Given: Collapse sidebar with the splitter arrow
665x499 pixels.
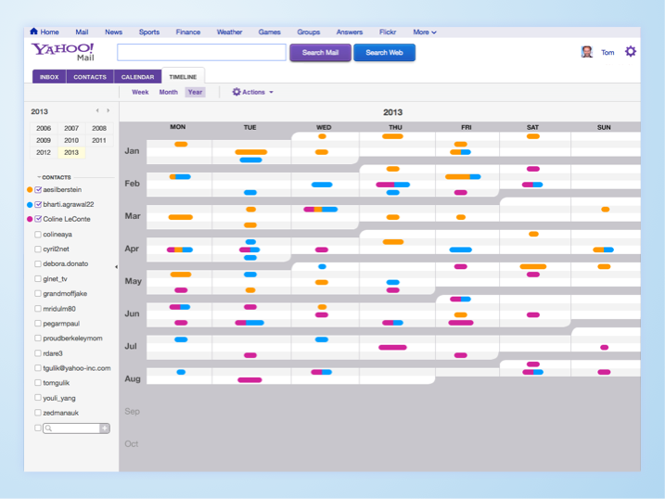Looking at the screenshot, I should (116, 267).
